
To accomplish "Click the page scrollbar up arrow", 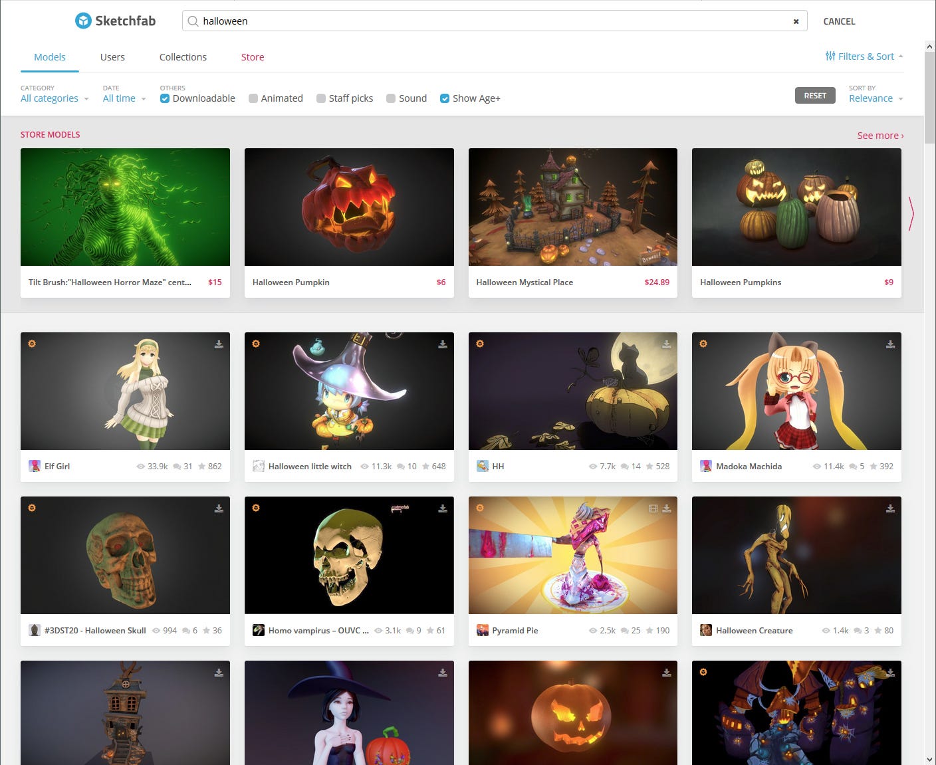I will click(x=929, y=46).
